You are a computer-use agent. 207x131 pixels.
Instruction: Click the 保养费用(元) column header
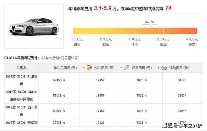142,68
